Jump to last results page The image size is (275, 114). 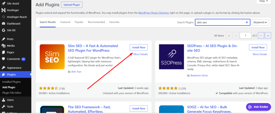click(268, 36)
